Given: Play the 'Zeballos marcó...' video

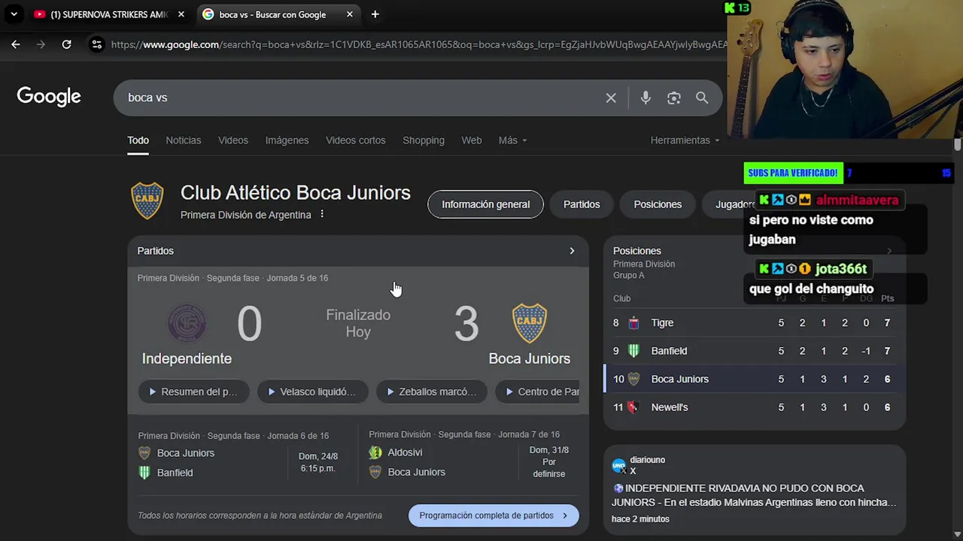Looking at the screenshot, I should tap(431, 391).
